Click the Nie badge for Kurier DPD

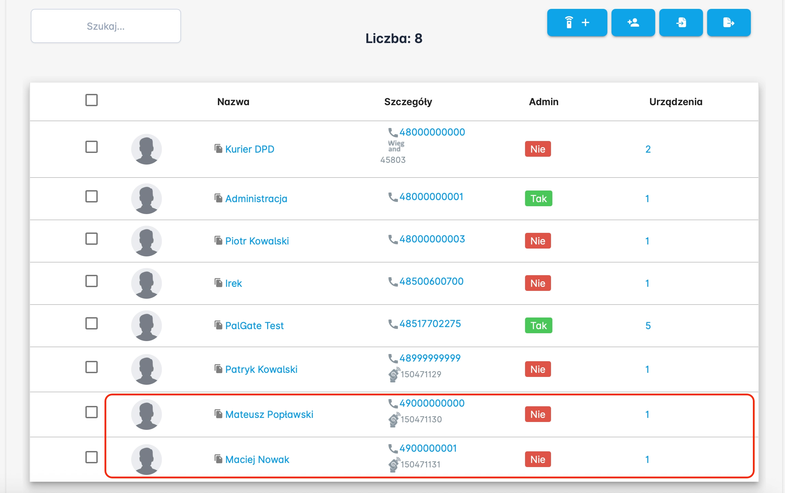(538, 149)
